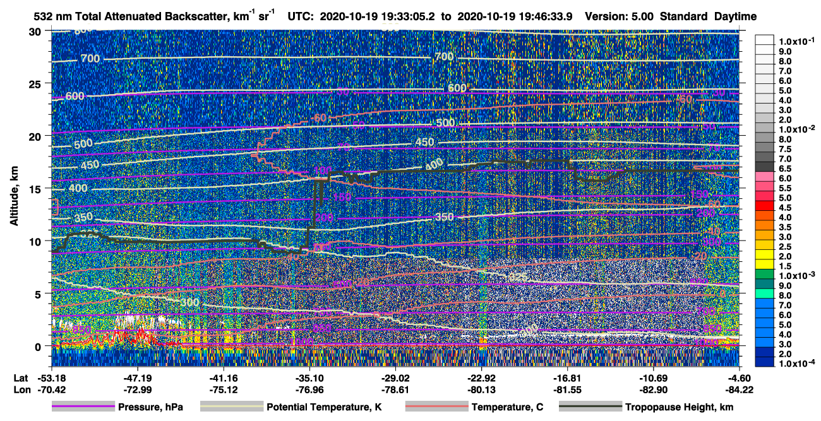Click latitude value -16.81
The width and height of the screenshot is (821, 421).
tap(568, 379)
